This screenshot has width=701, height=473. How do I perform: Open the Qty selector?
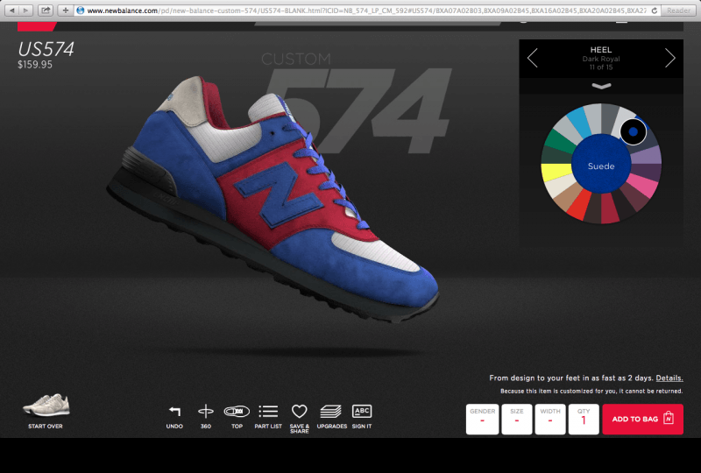point(584,419)
